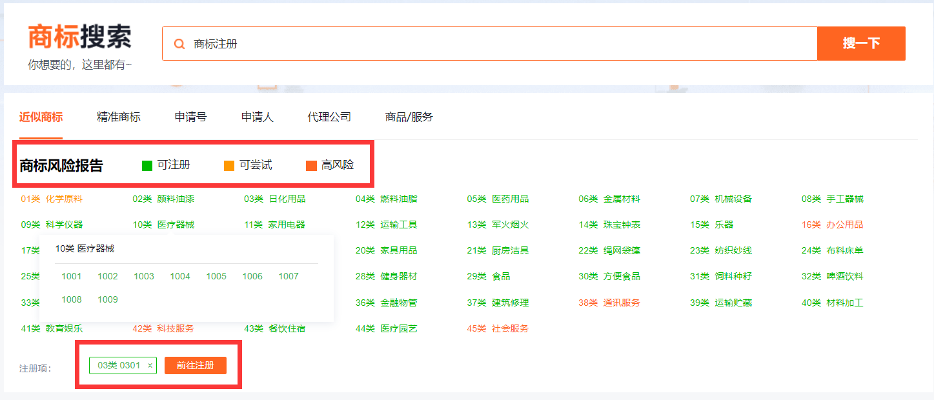Click class 31类 饲料种籽

(721, 276)
